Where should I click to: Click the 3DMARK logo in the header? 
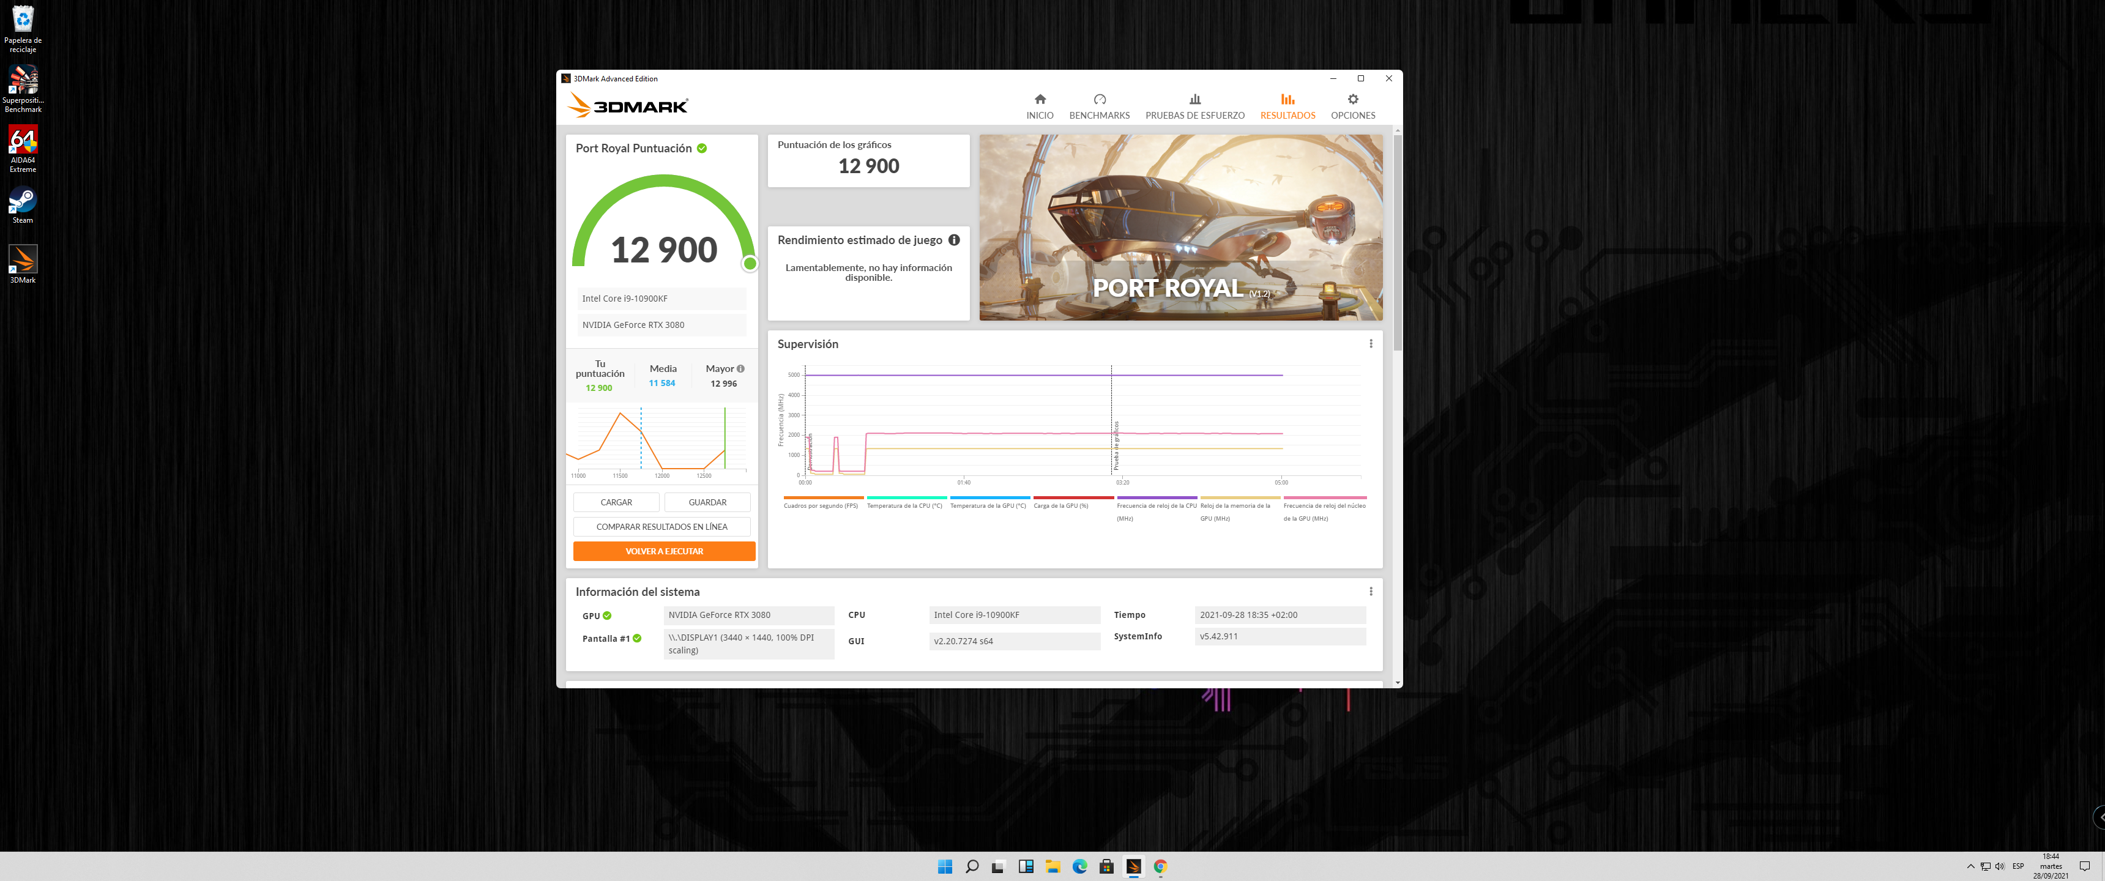pos(628,105)
